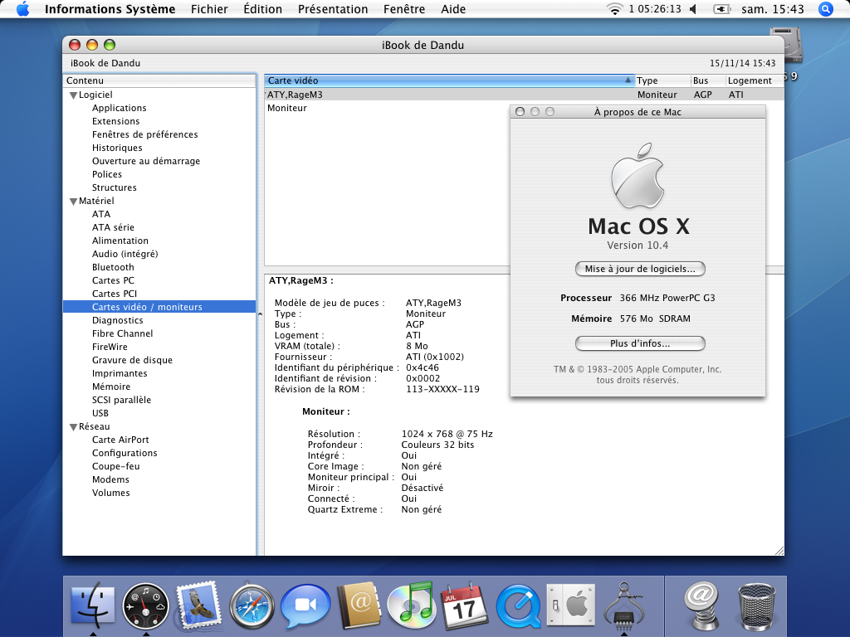Click the Logement column header
Image resolution: width=850 pixels, height=637 pixels.
click(x=755, y=80)
